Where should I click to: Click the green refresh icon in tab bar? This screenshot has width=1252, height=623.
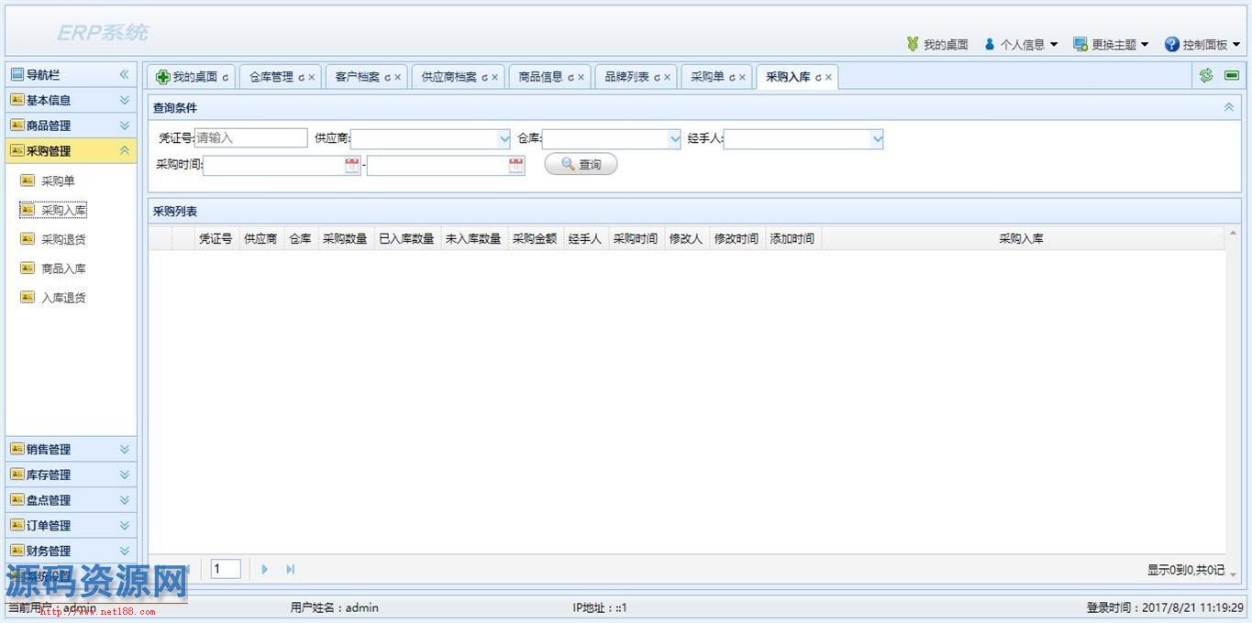1206,76
